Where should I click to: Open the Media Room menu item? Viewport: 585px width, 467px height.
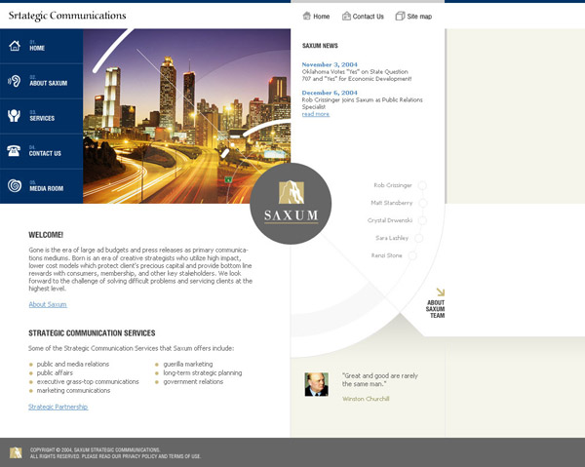(x=46, y=188)
